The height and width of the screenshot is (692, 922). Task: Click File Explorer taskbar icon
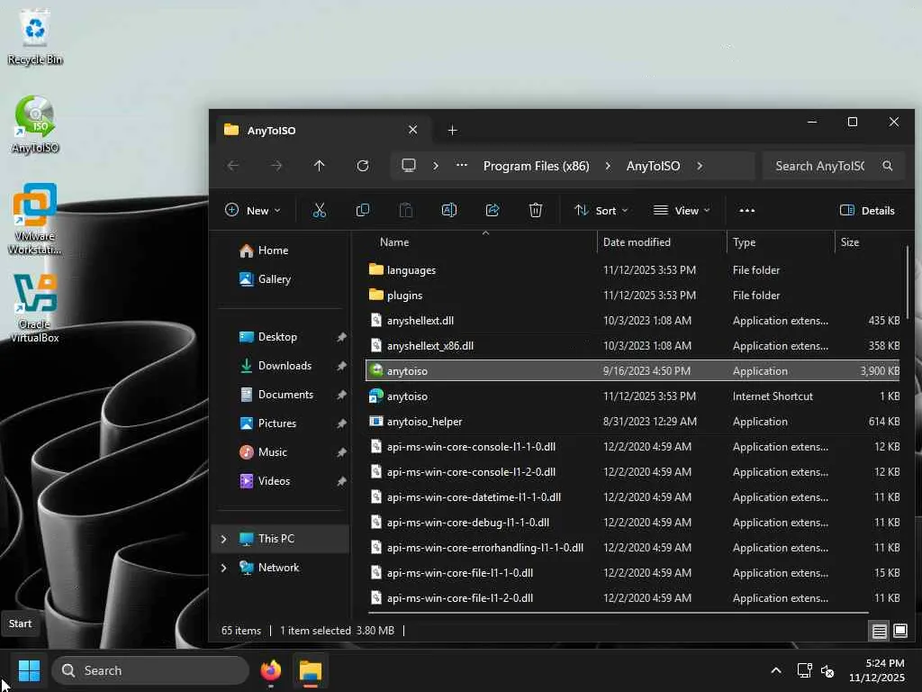point(311,670)
